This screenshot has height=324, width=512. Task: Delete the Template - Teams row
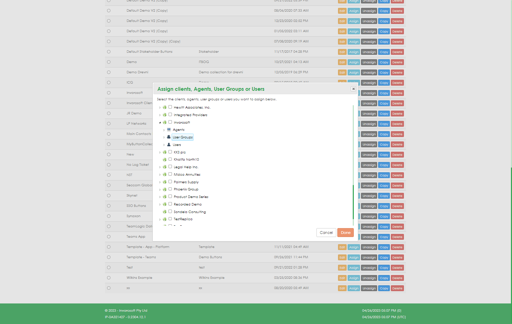(x=397, y=258)
